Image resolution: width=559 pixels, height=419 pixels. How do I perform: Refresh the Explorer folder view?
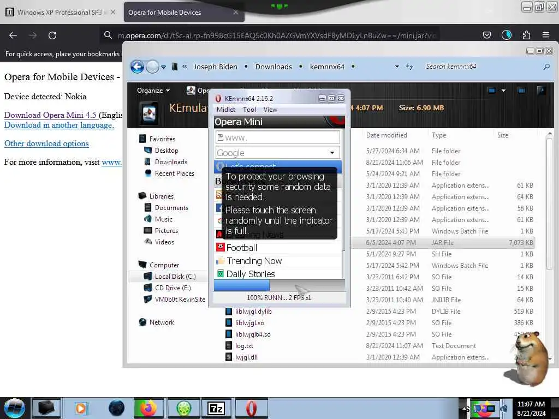(409, 67)
